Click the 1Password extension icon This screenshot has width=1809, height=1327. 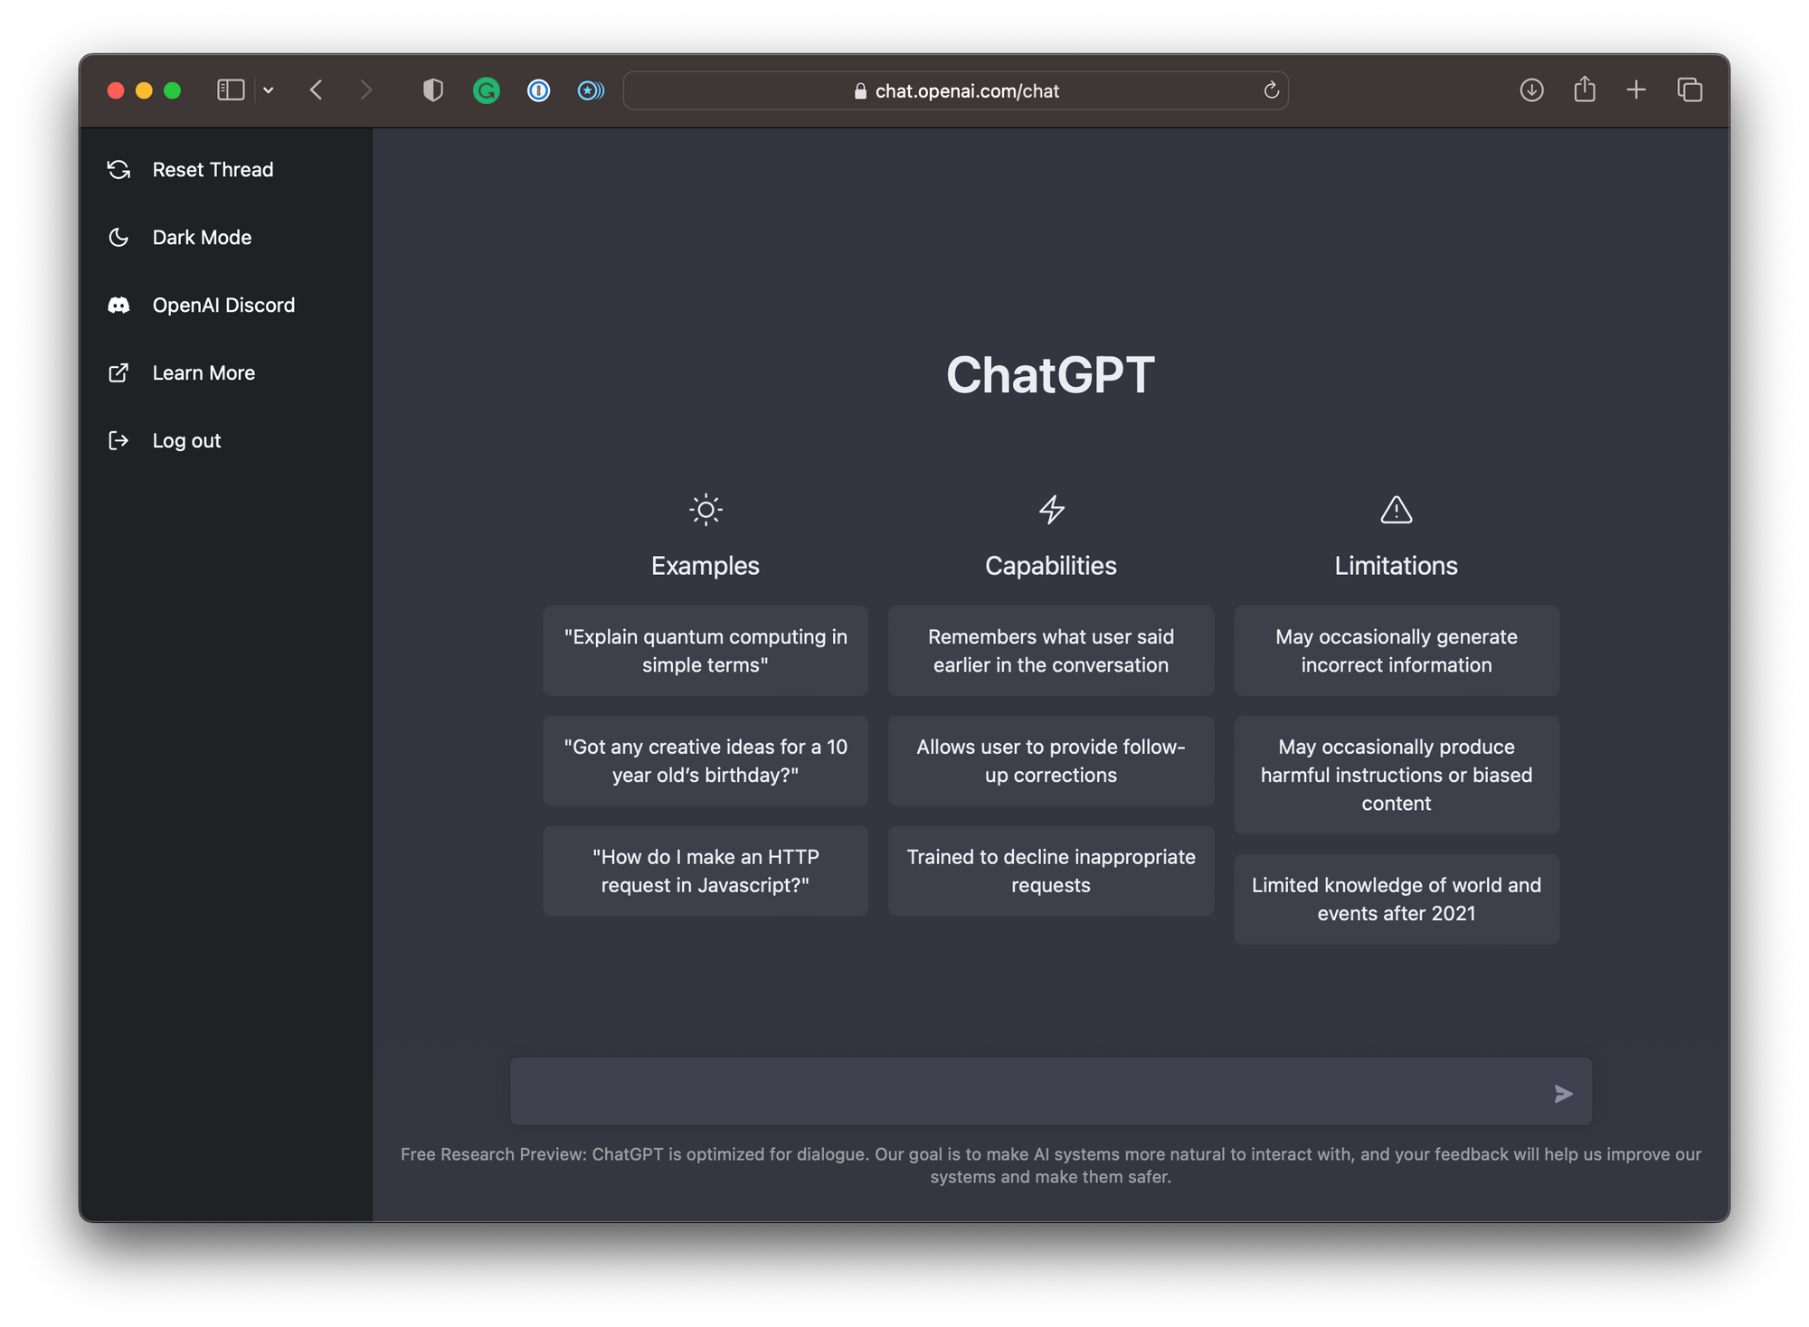[538, 90]
